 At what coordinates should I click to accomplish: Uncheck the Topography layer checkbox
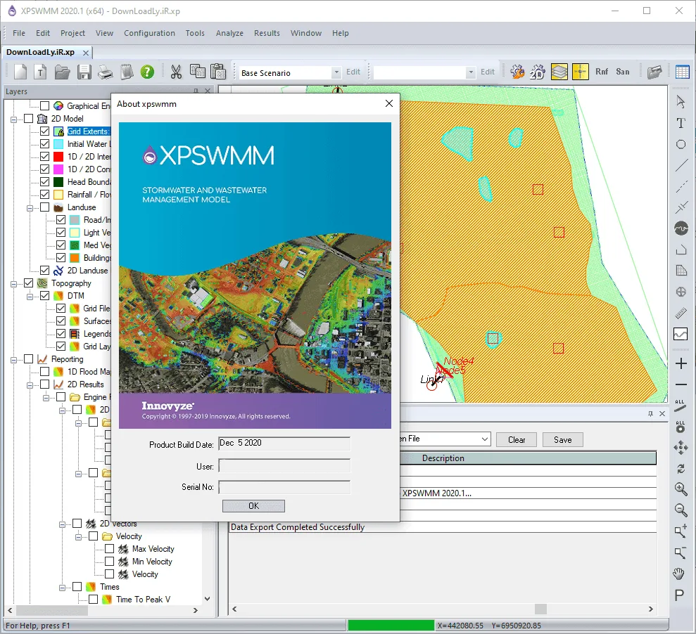[x=29, y=283]
